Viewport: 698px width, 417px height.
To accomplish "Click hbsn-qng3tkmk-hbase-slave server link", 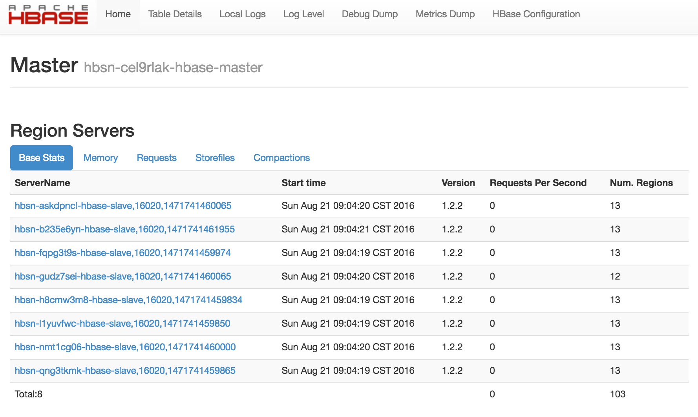I will 125,371.
